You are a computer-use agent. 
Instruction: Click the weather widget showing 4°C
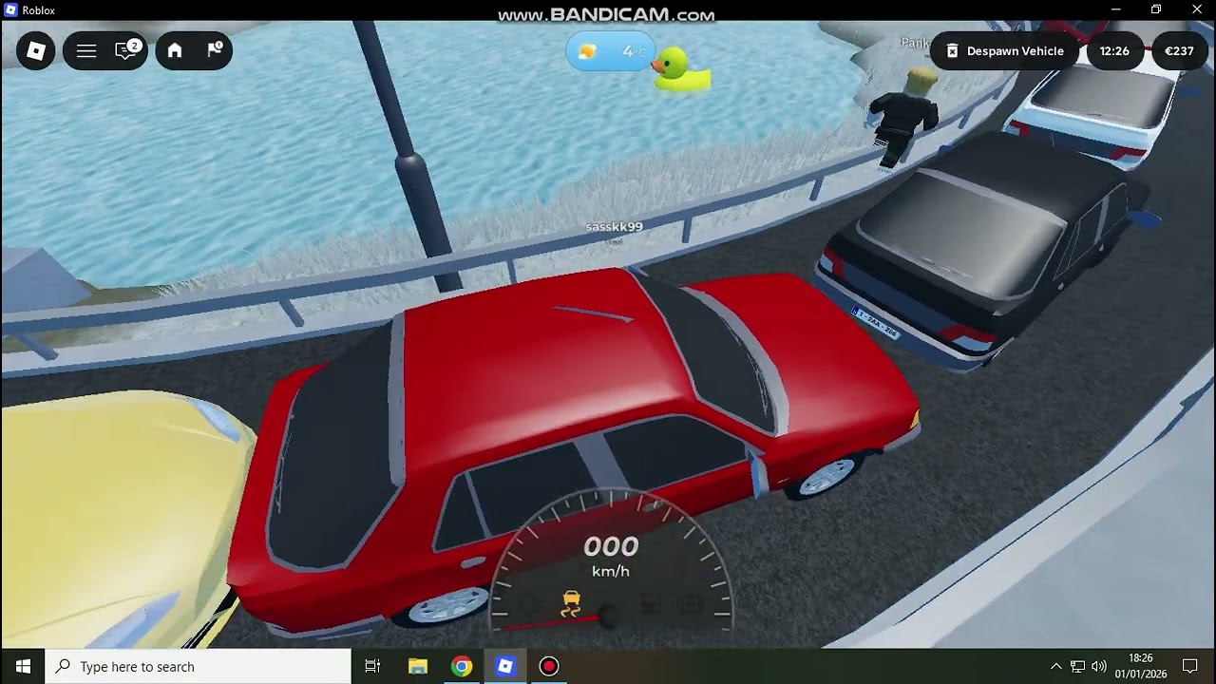610,51
